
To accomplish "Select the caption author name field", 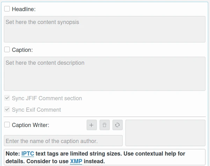I will point(63,141).
